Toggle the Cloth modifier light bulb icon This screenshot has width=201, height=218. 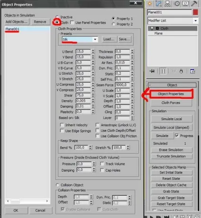point(152,28)
